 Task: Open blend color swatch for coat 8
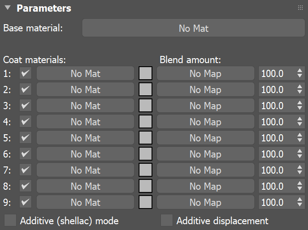pyautogui.click(x=146, y=186)
